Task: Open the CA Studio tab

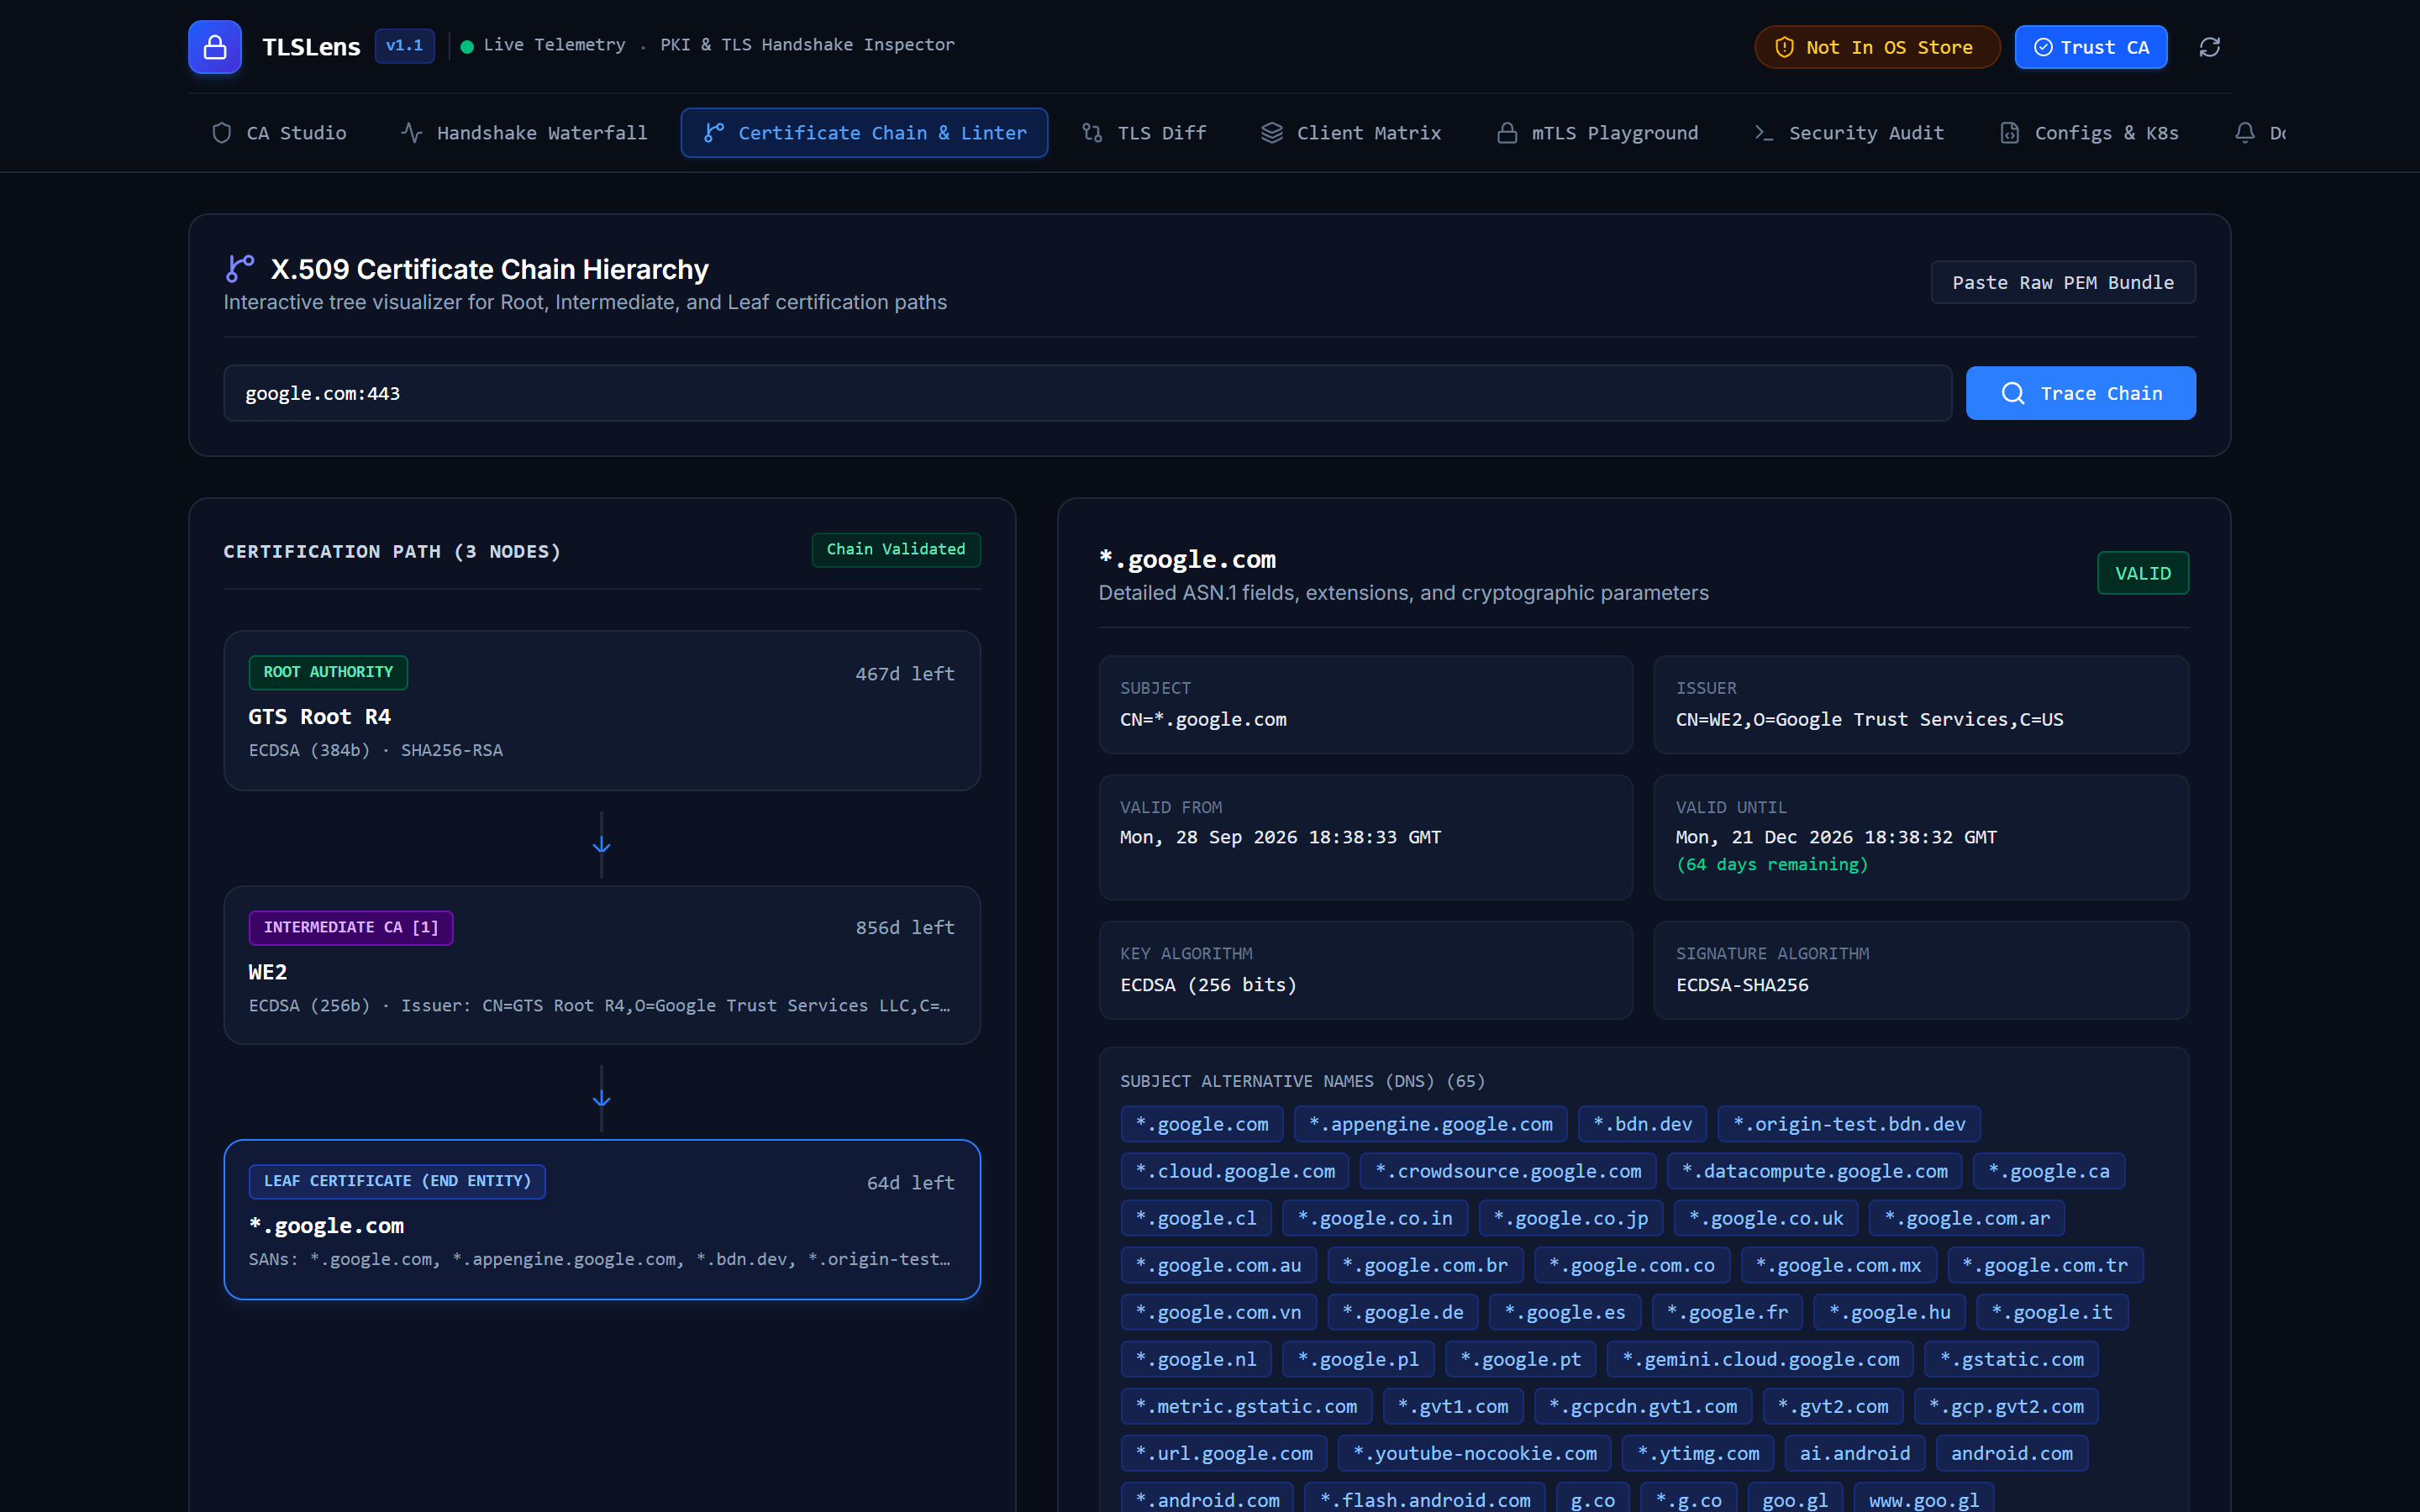Action: click(279, 133)
